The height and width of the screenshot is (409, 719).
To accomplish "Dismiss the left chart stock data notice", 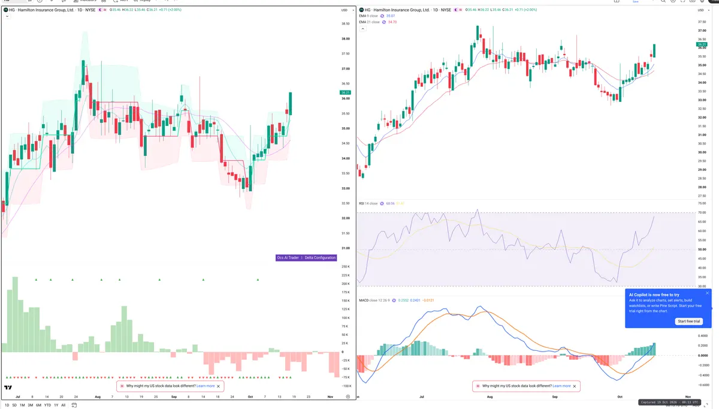I will click(x=219, y=386).
